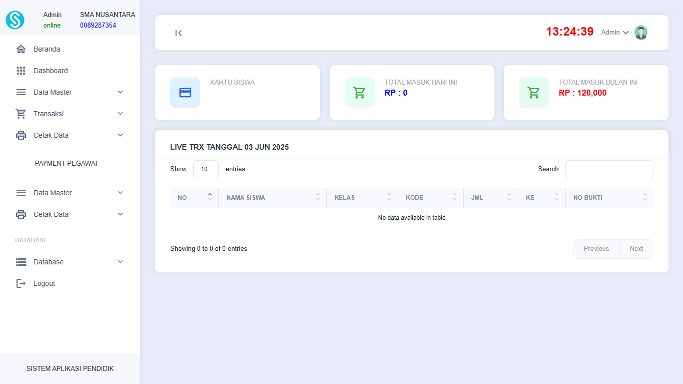Click the Previous pagination button
Image resolution: width=683 pixels, height=384 pixels.
[x=596, y=249]
